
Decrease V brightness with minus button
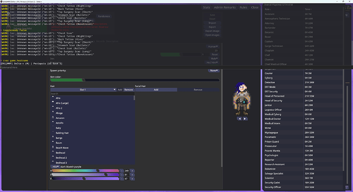pos(122,179)
